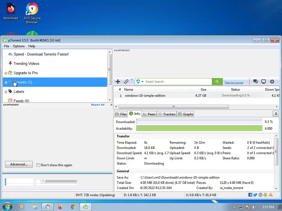Click the Downloaded progress bar
Screen dimensions: 282x211
(x=199, y=122)
